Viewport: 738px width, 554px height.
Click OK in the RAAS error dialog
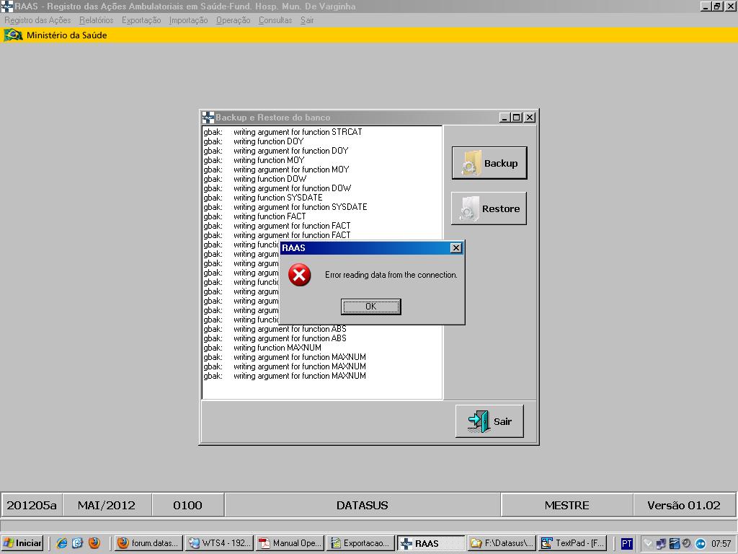pos(370,307)
